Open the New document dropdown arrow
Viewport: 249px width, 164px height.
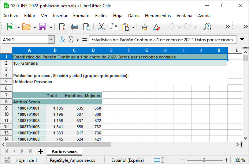[x=19, y=27]
